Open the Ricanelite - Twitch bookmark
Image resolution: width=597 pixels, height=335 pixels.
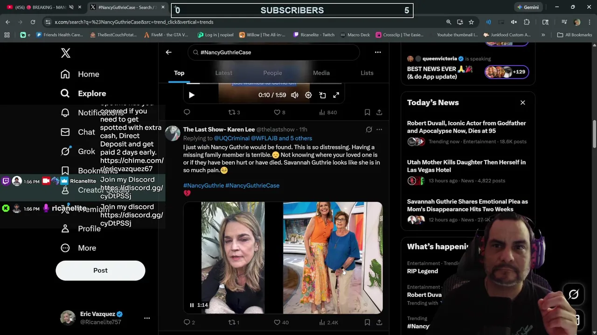pyautogui.click(x=314, y=35)
